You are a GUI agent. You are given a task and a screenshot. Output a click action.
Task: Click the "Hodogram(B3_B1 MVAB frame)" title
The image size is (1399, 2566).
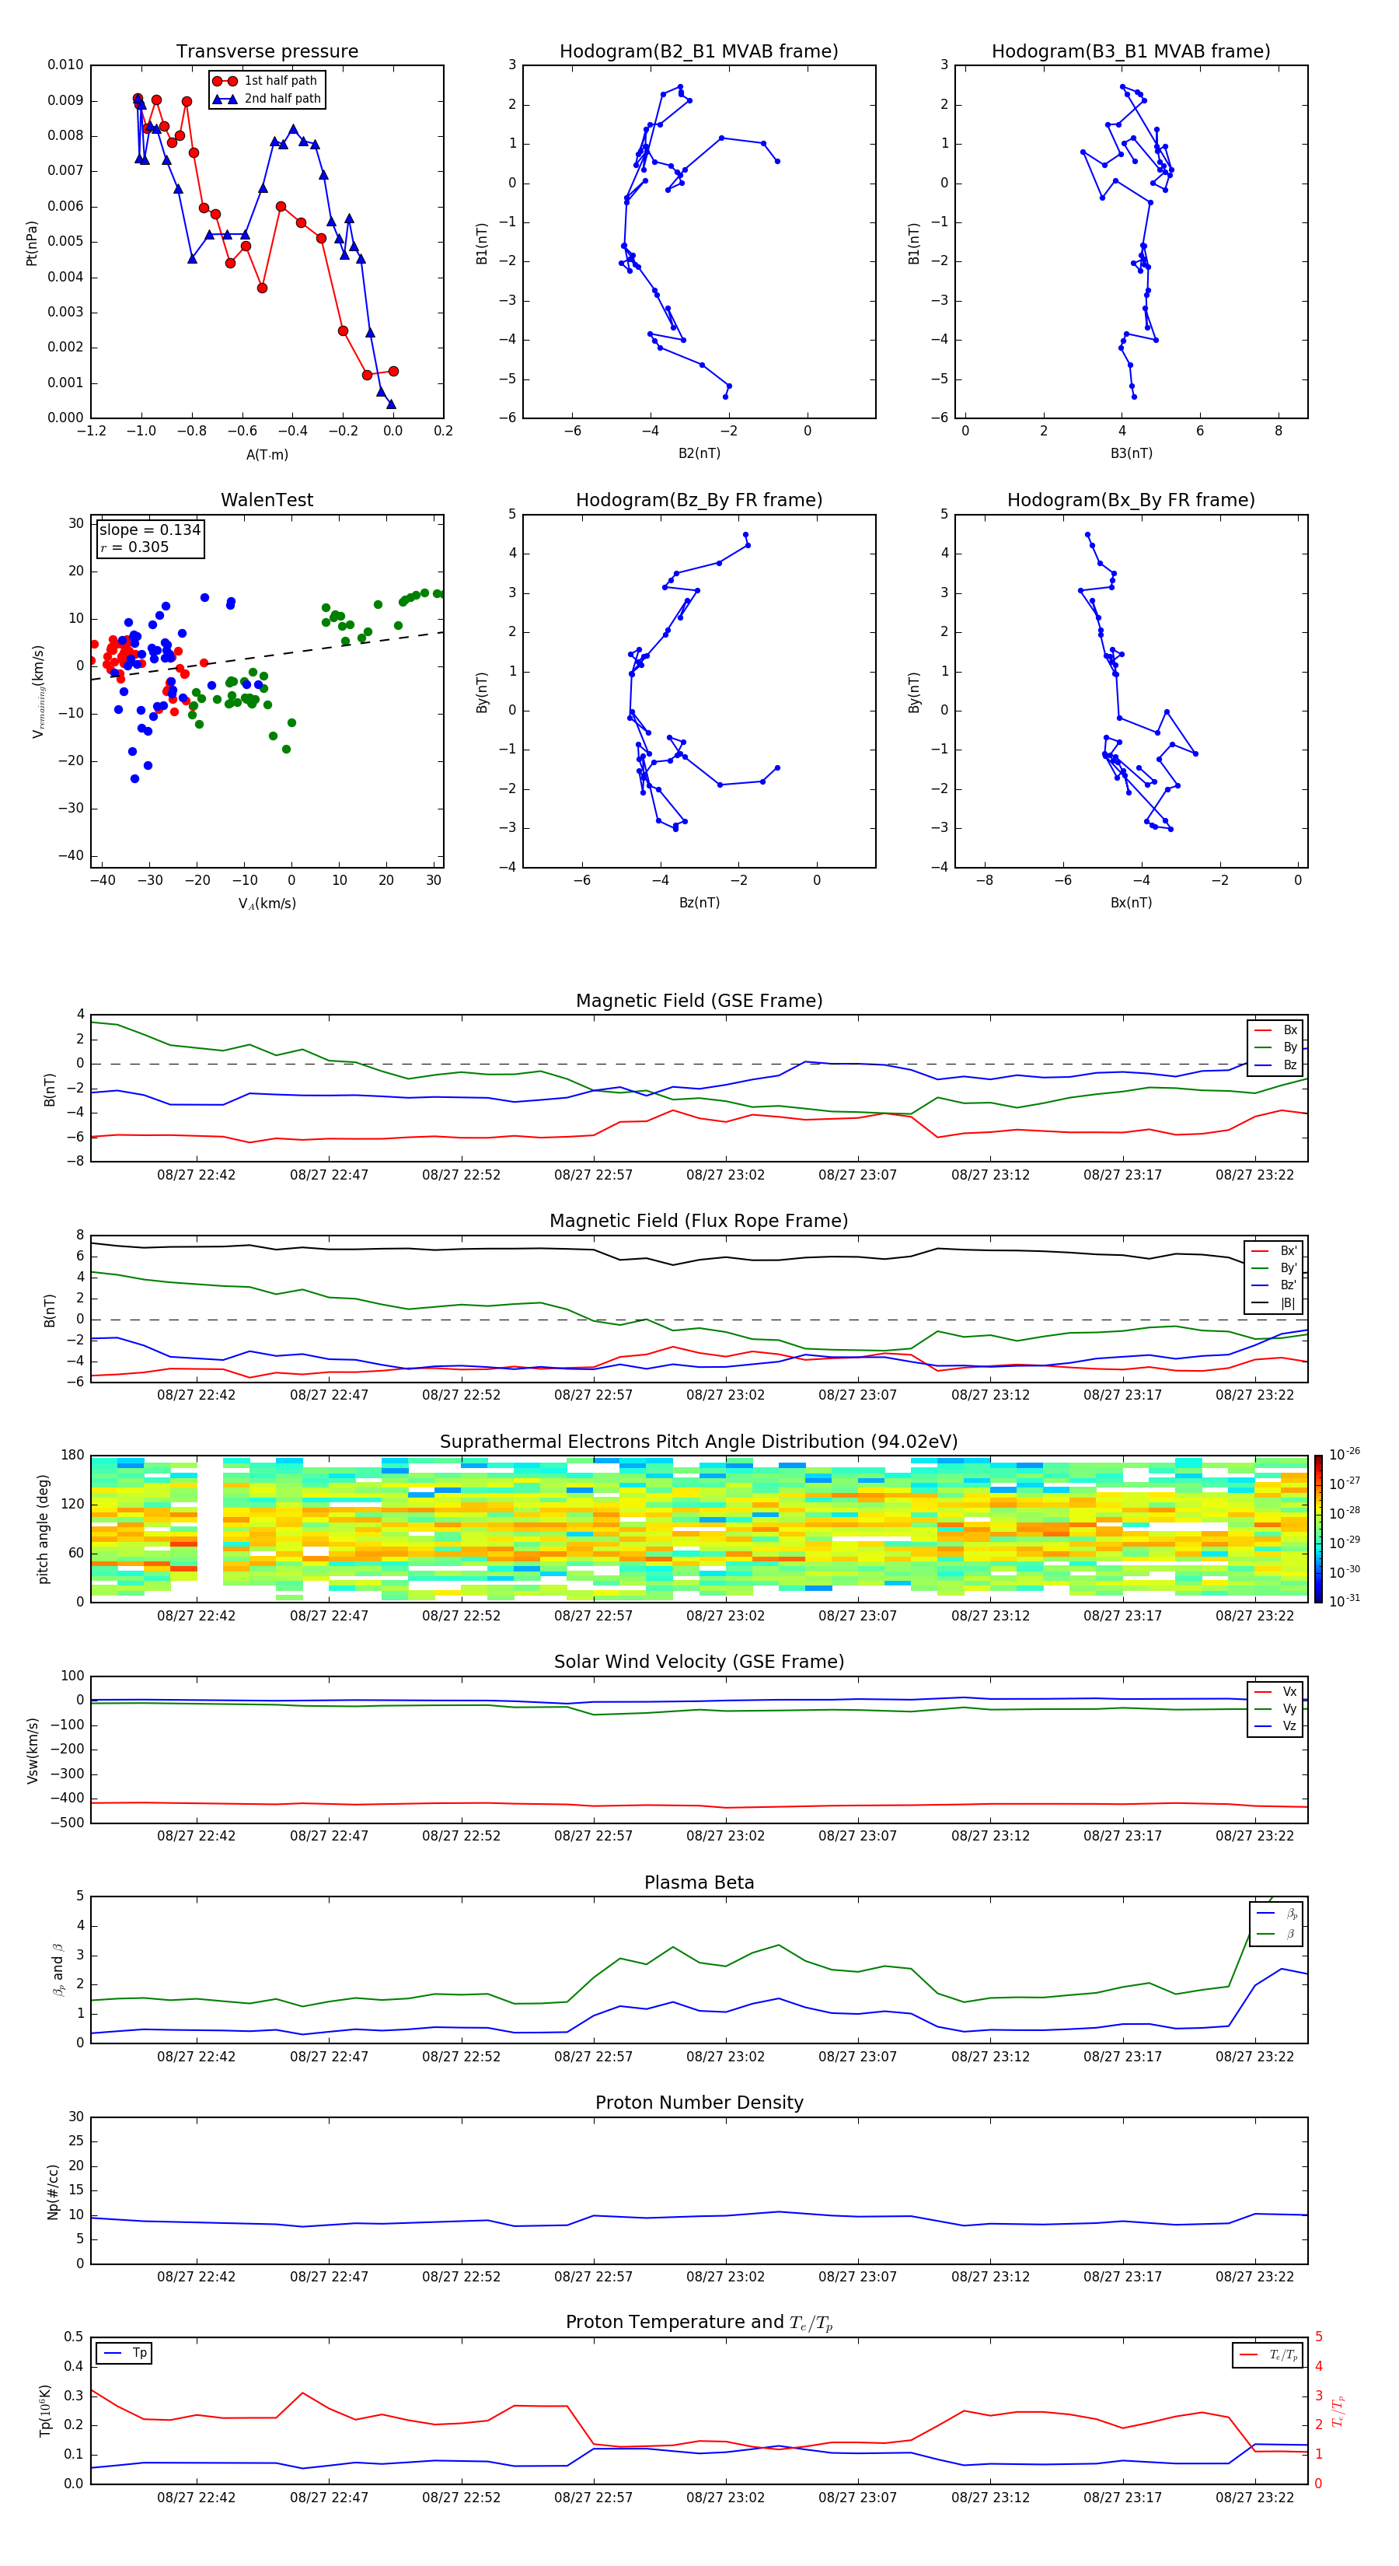1131,52
